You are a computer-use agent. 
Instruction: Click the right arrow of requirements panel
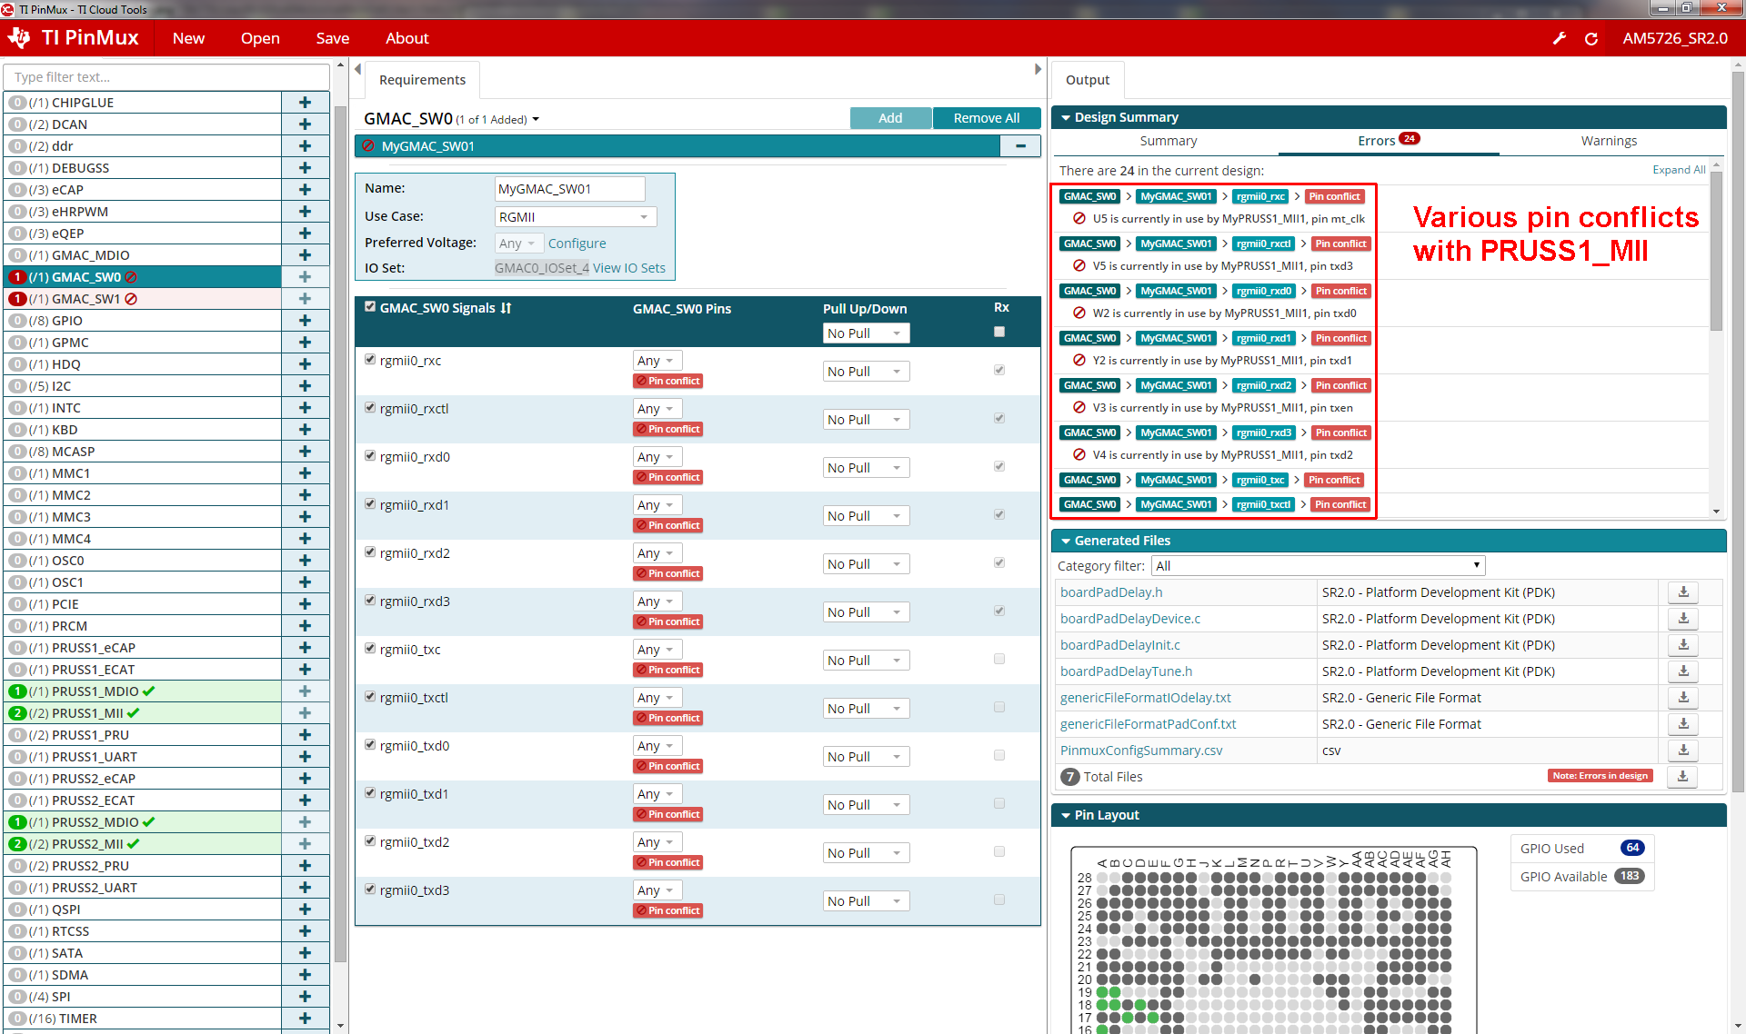click(1038, 69)
